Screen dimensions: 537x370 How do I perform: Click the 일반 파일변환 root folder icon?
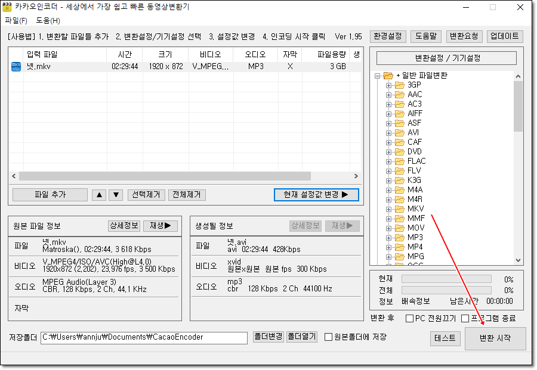pyautogui.click(x=388, y=76)
